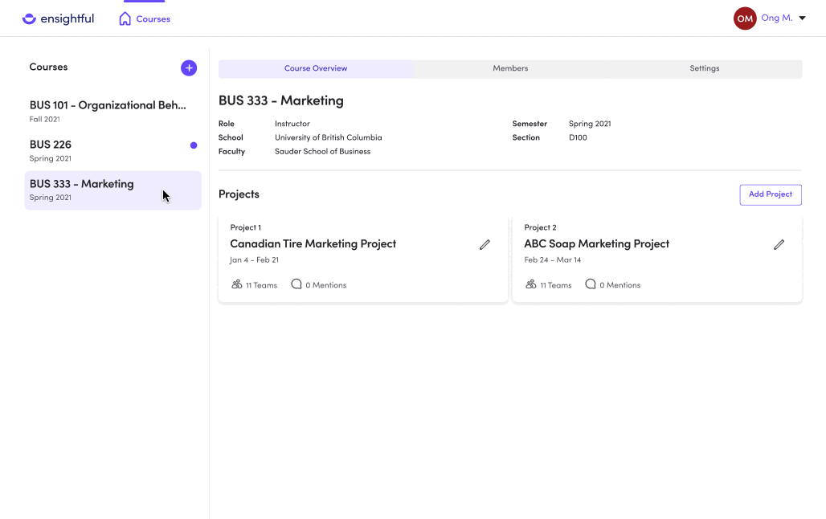Viewport: 826px width, 519px height.
Task: Click the 'D100' section value
Action: (578, 137)
